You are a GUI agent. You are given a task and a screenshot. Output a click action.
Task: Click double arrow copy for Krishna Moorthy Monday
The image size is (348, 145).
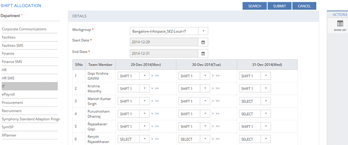pos(157,89)
